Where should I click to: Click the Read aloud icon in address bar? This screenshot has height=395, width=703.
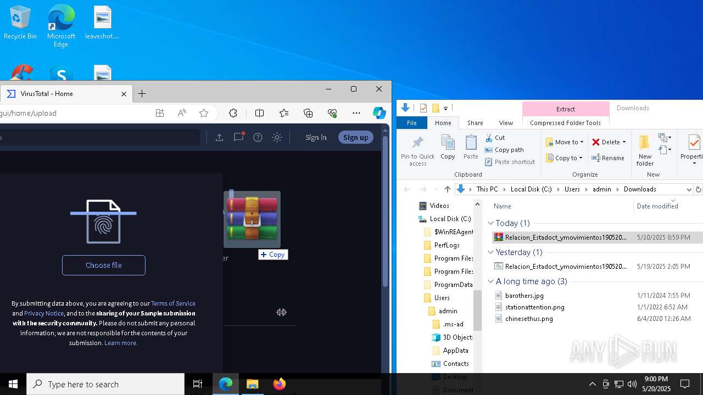click(182, 113)
